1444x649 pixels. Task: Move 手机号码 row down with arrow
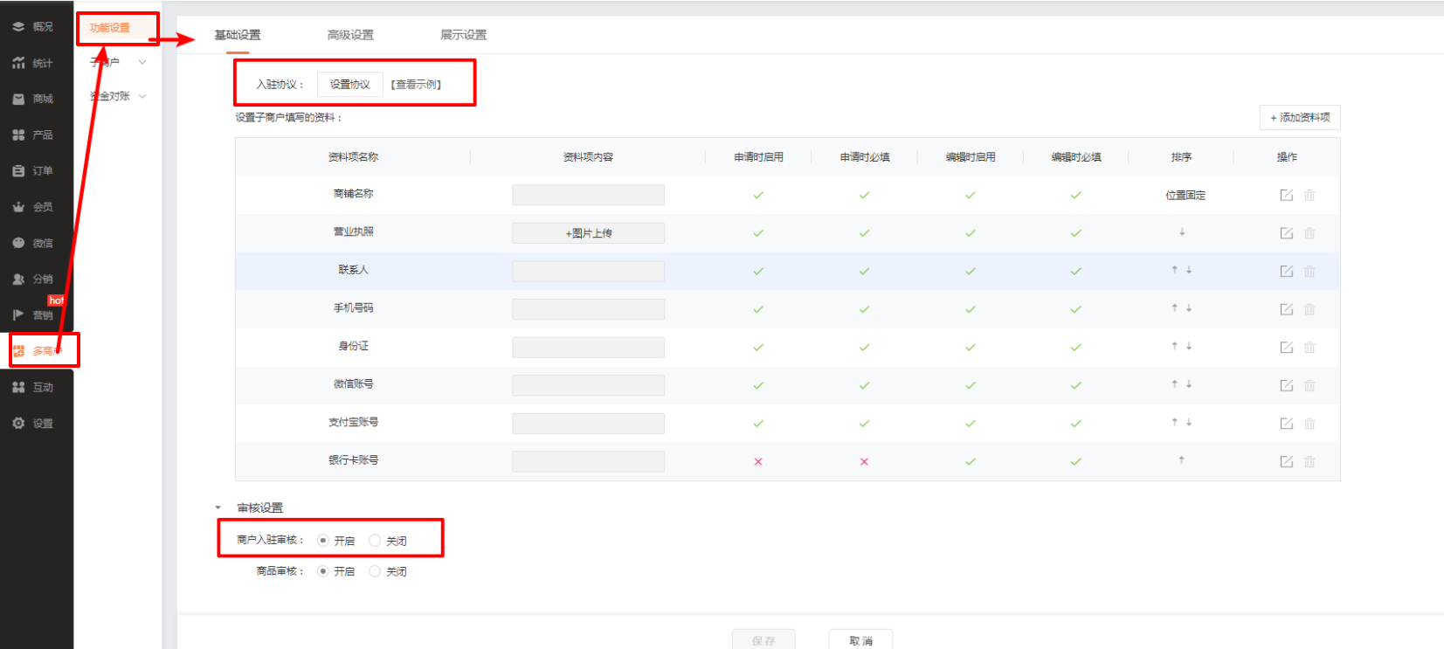point(1189,308)
